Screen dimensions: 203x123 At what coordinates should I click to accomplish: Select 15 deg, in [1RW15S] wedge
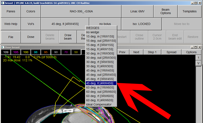point(101,37)
